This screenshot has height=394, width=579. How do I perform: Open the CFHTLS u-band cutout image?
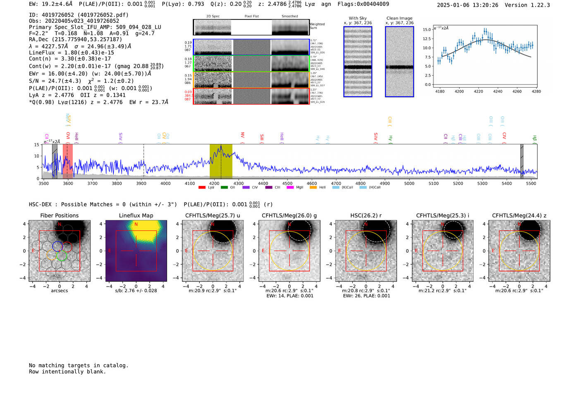coord(213,251)
